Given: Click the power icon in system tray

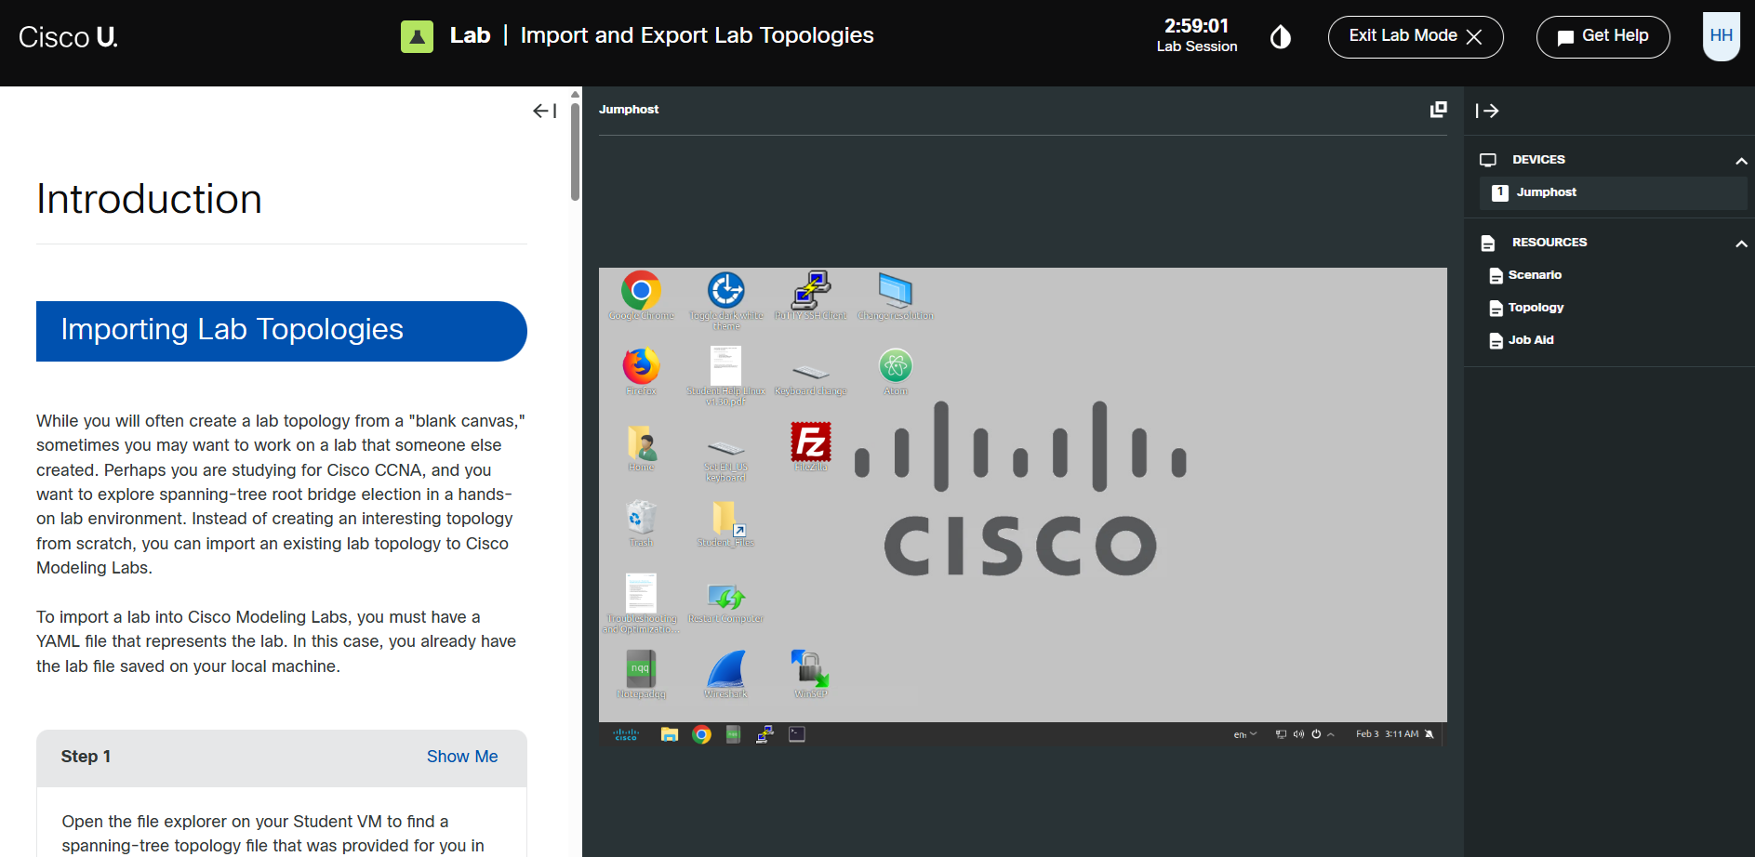Looking at the screenshot, I should coord(1316,734).
